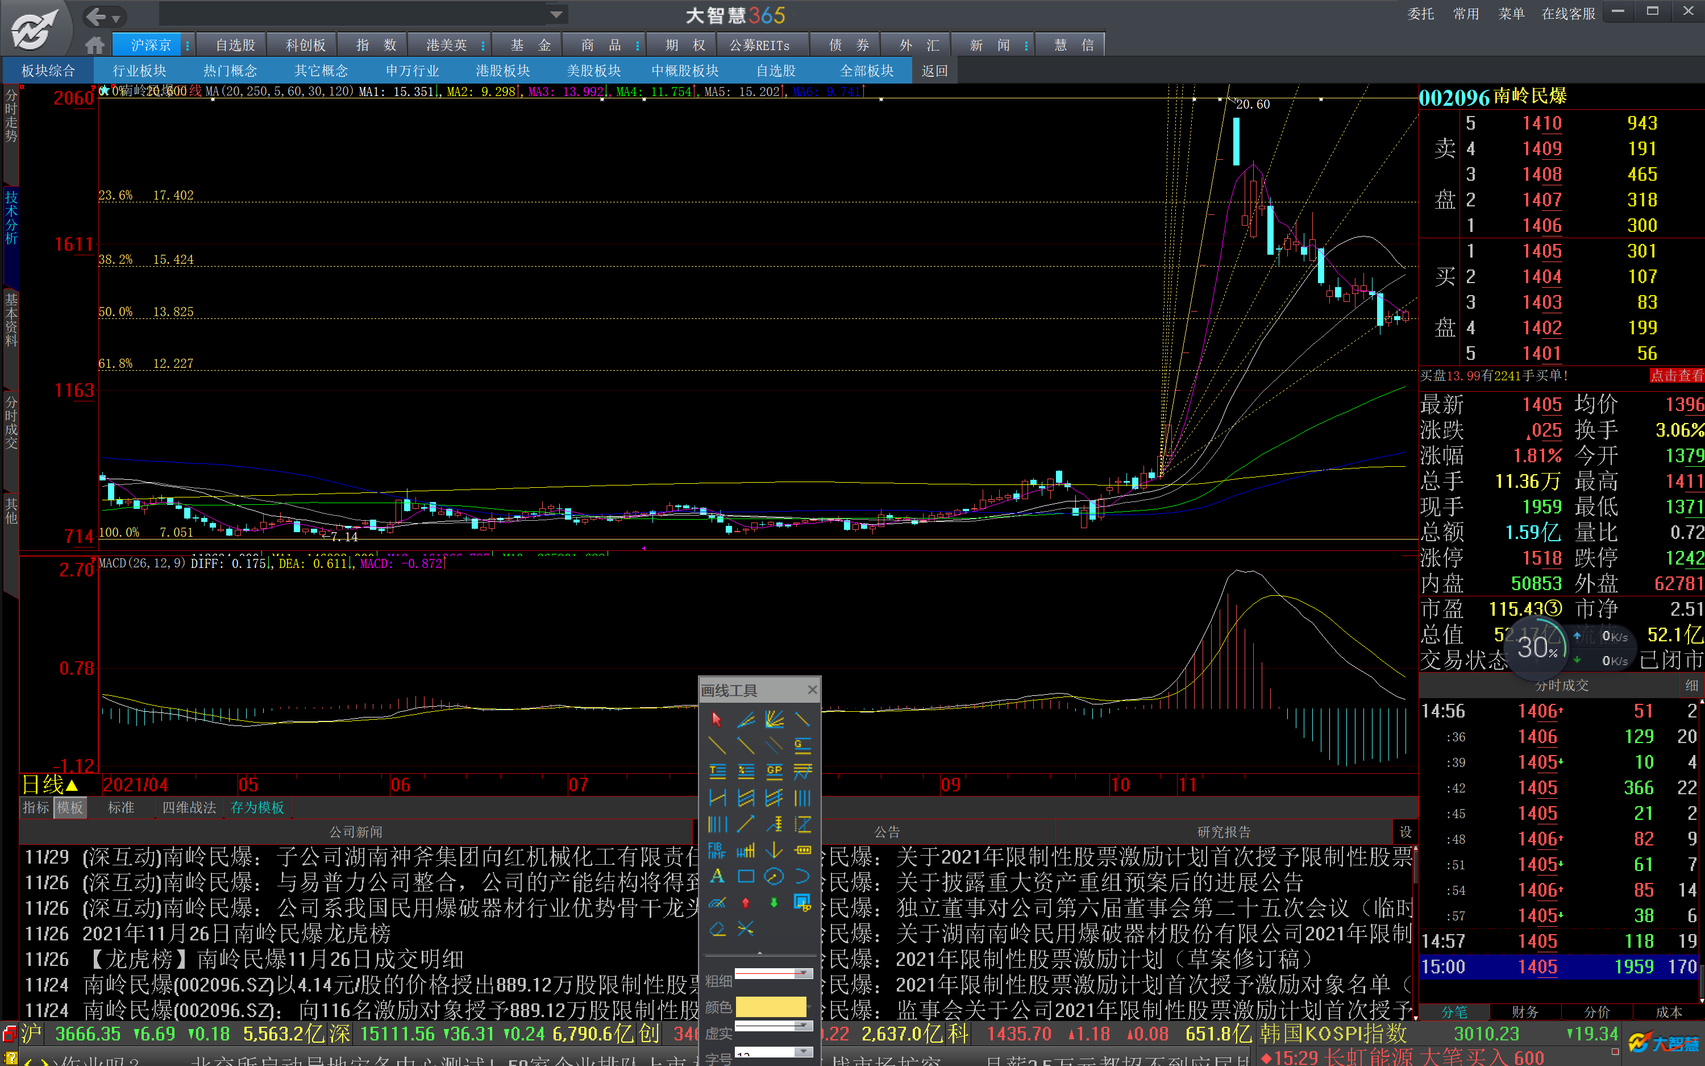Viewport: 1705px width, 1066px height.
Task: Contact 在线客服 online support
Action: [x=1569, y=14]
